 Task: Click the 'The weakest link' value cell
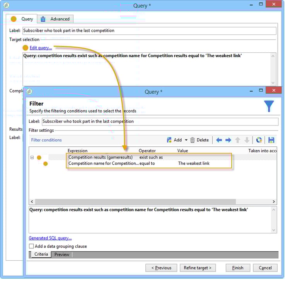[194, 164]
